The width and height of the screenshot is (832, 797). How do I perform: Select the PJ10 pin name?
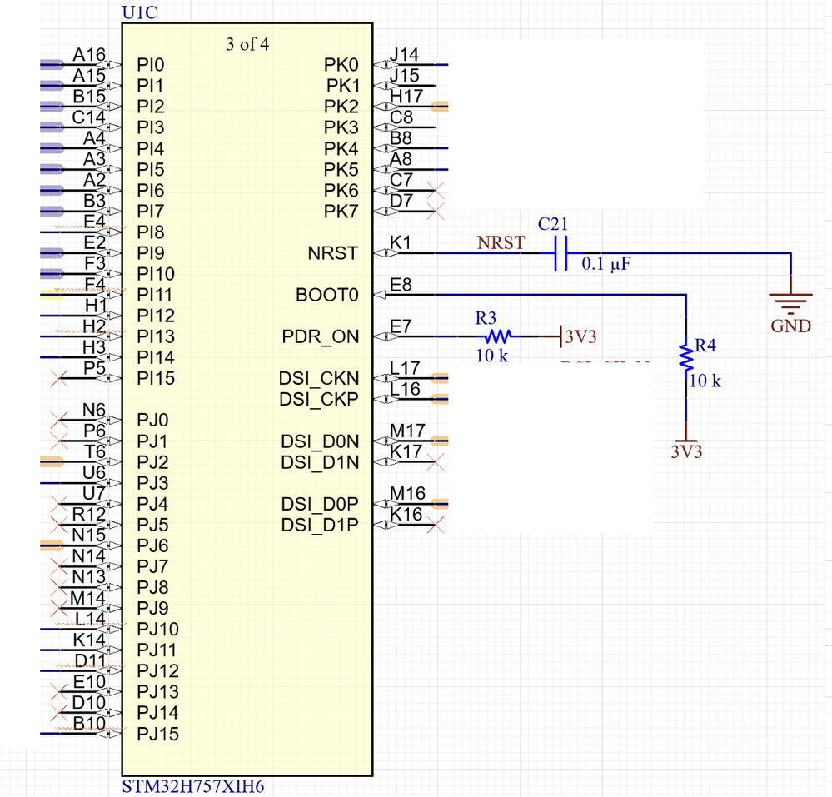pyautogui.click(x=157, y=630)
